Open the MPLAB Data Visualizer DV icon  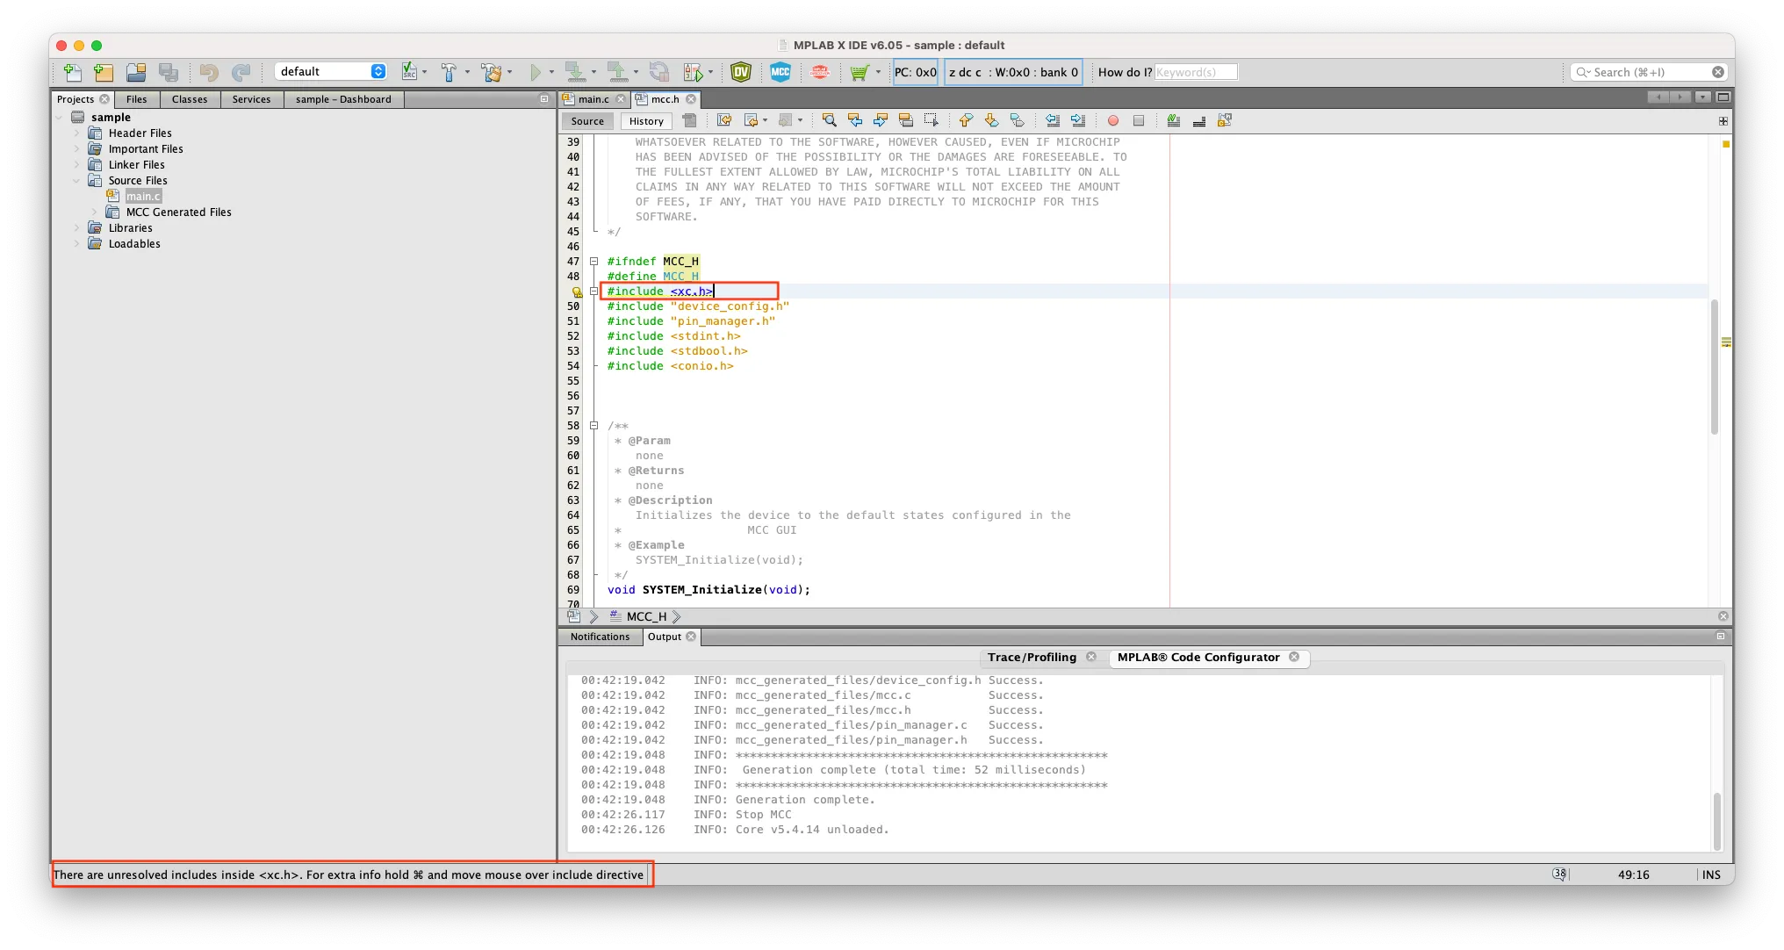[x=741, y=72]
